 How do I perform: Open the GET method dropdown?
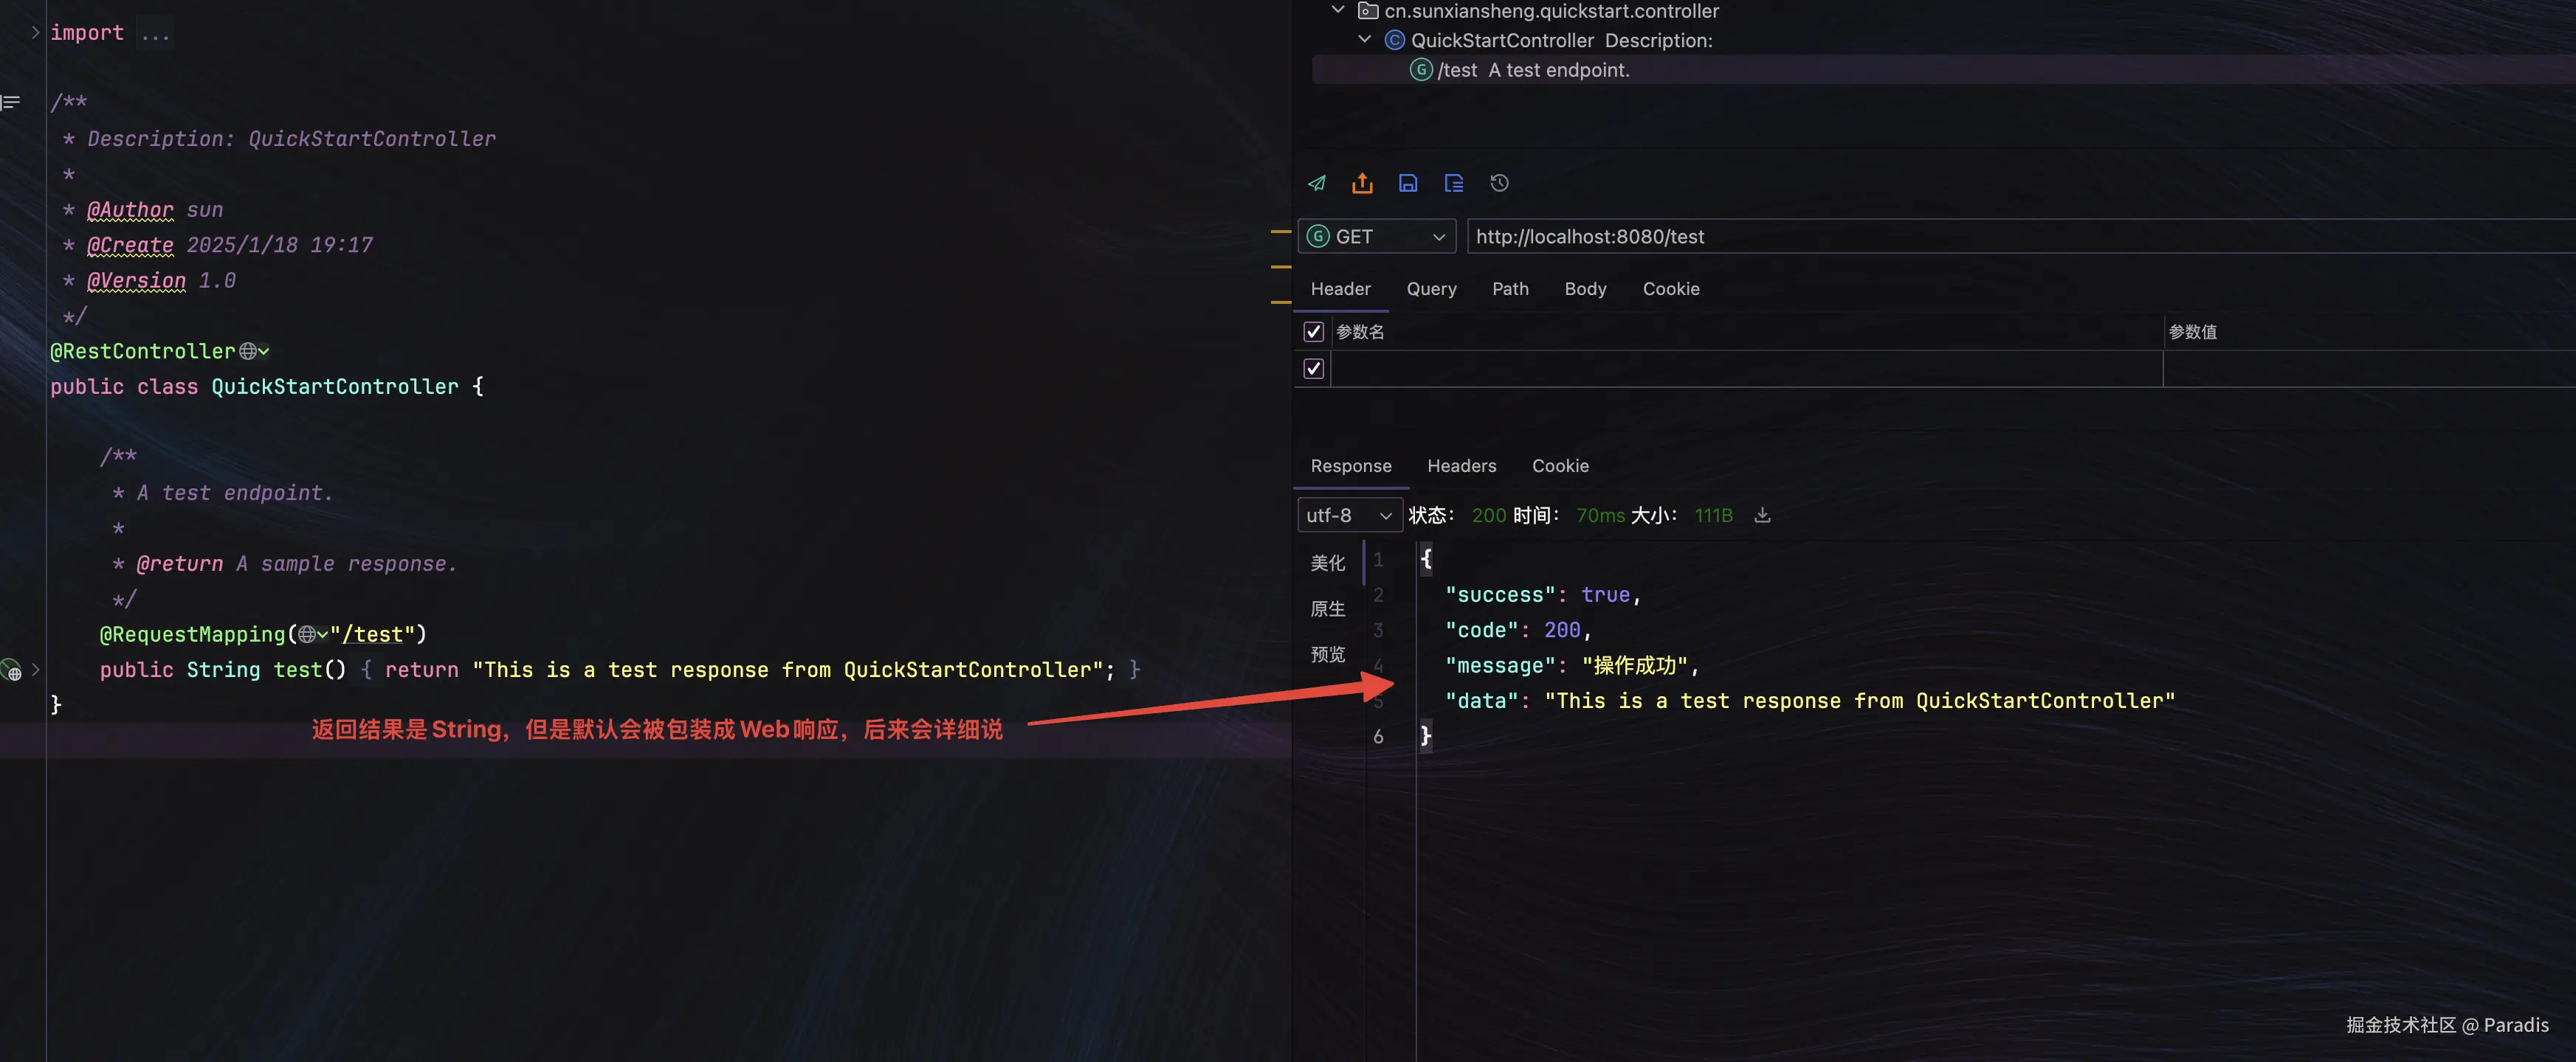tap(1376, 237)
